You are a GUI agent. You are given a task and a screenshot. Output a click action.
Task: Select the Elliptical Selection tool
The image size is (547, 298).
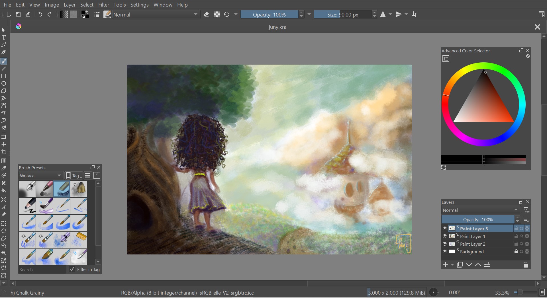point(4,231)
